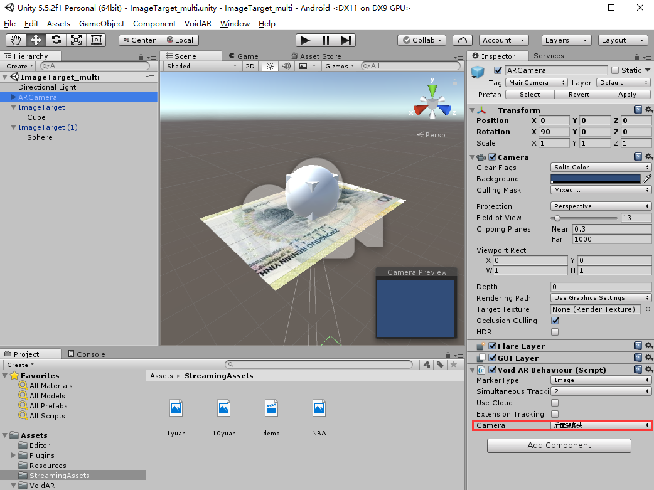Image resolution: width=654 pixels, height=490 pixels.
Task: Search by label in Project panel
Action: [x=440, y=365]
